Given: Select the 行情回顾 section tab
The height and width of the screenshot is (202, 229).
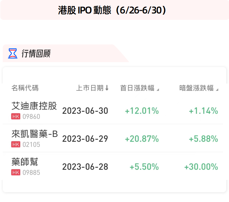Looking at the screenshot, I should (x=36, y=54).
